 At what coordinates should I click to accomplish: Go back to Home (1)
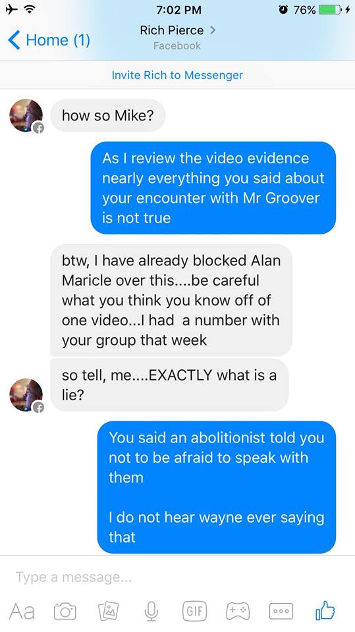pyautogui.click(x=49, y=40)
